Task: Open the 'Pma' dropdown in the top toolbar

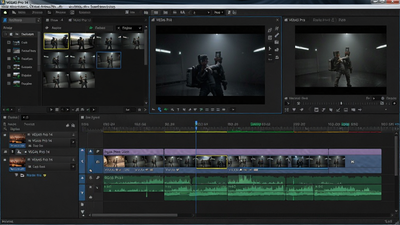Action: 219,12
